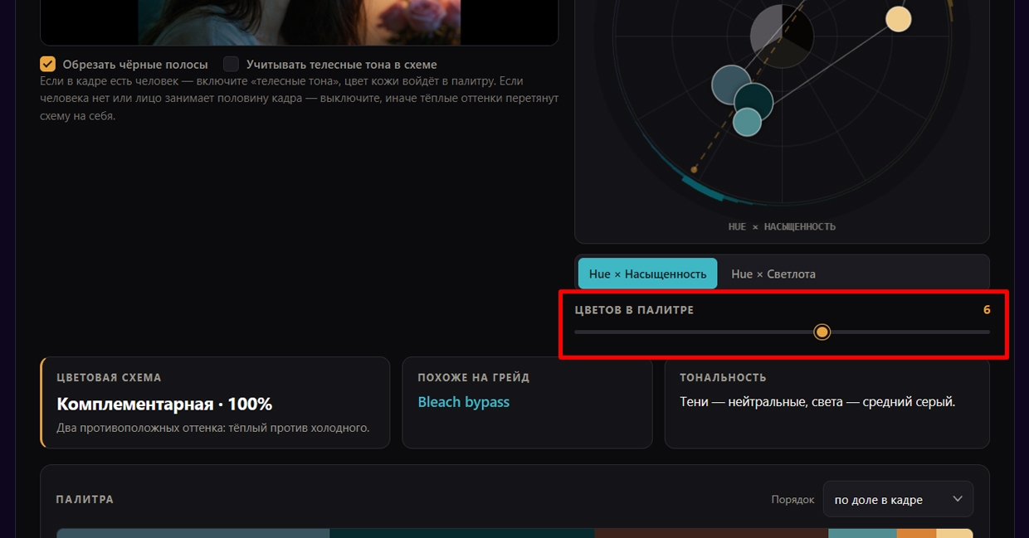Open the "Bleach bypass" grade link
The width and height of the screenshot is (1029, 538).
tap(464, 402)
